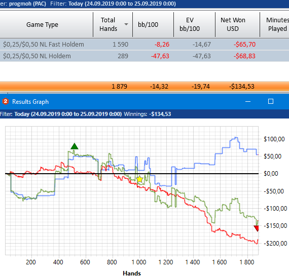
Task: Click the -$65,70 net won value
Action: [244, 45]
